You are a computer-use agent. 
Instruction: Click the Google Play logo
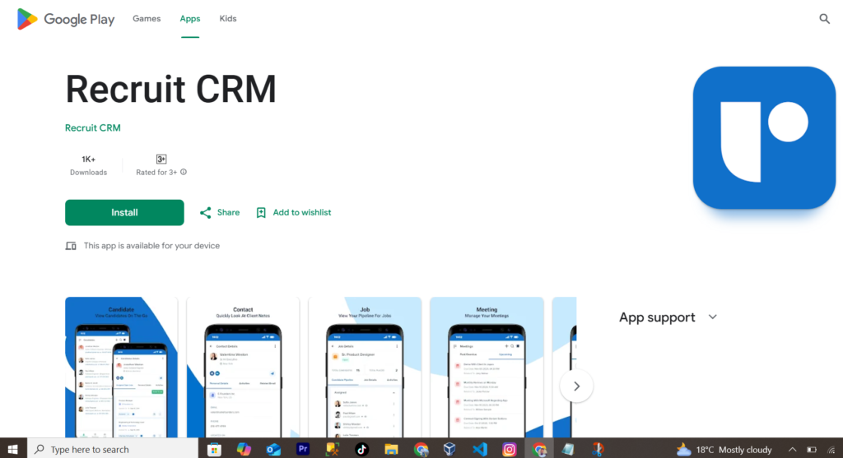pos(66,20)
